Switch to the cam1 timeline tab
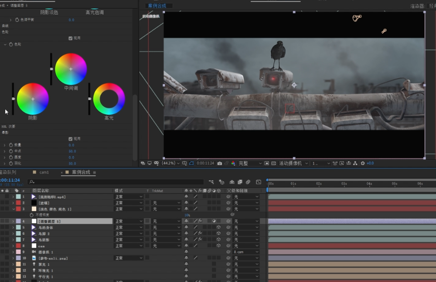Screen dimensions: 436x282 point(44,172)
